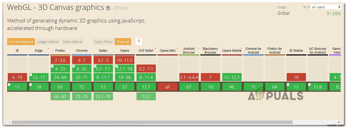Click the document icon next to the WebGL title
This screenshot has height=128, width=347.
tap(108, 8)
